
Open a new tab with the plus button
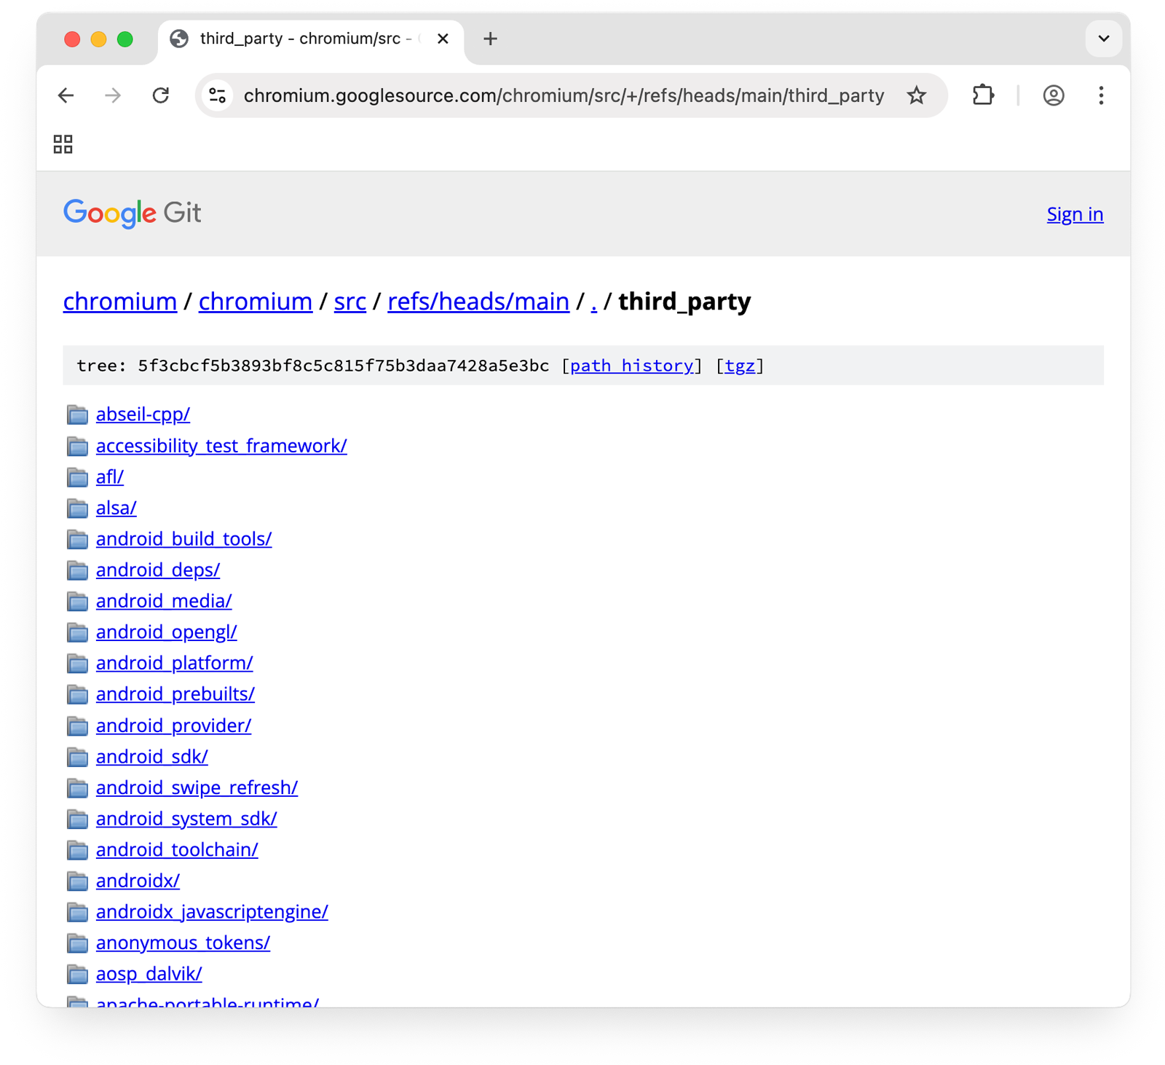tap(490, 39)
